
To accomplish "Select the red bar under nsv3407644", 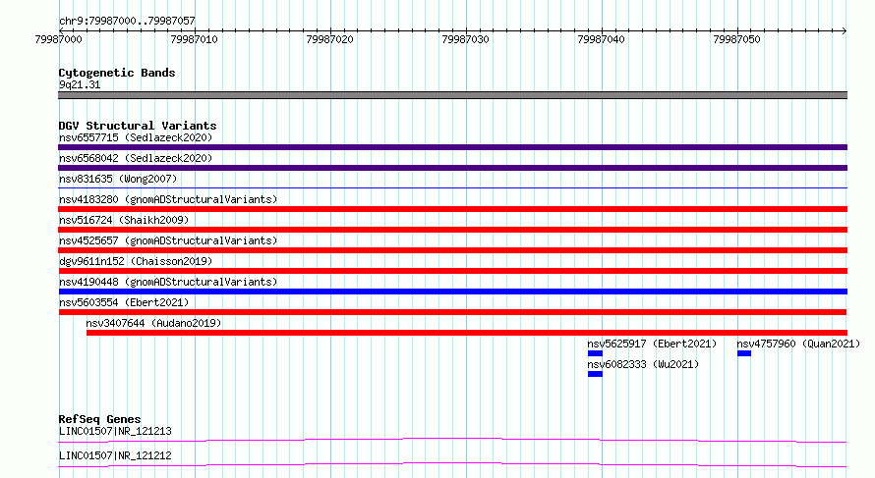I will 467,333.
